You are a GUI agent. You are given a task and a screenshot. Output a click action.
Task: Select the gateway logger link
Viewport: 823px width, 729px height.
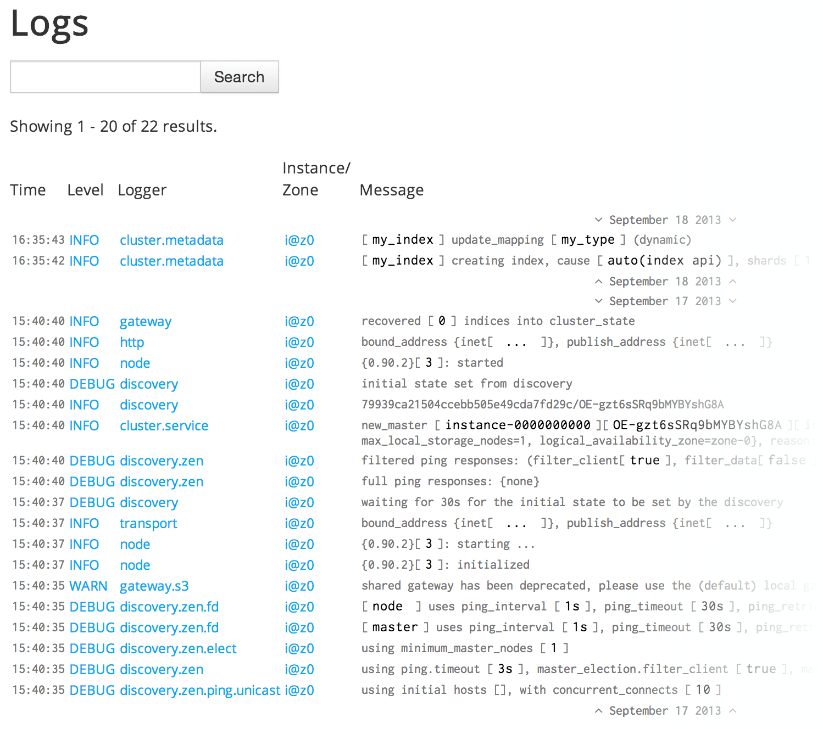tap(145, 321)
